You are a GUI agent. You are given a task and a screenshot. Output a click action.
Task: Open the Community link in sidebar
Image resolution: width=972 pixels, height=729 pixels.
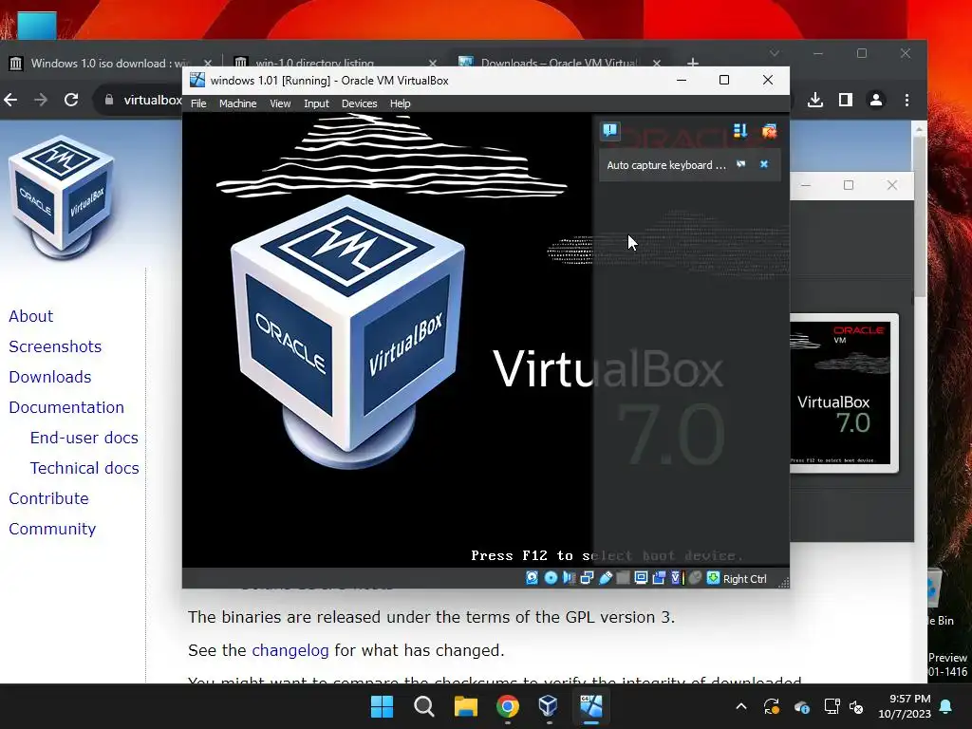53,529
